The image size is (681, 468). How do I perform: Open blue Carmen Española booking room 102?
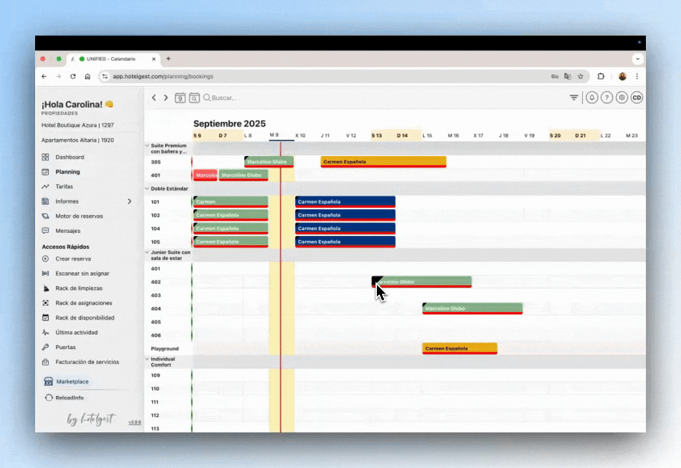[345, 215]
